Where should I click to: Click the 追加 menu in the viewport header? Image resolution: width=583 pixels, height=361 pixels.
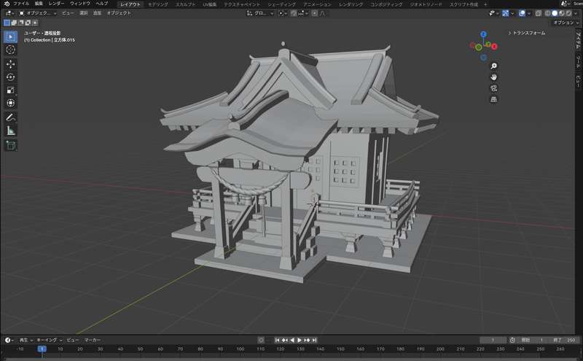click(97, 13)
